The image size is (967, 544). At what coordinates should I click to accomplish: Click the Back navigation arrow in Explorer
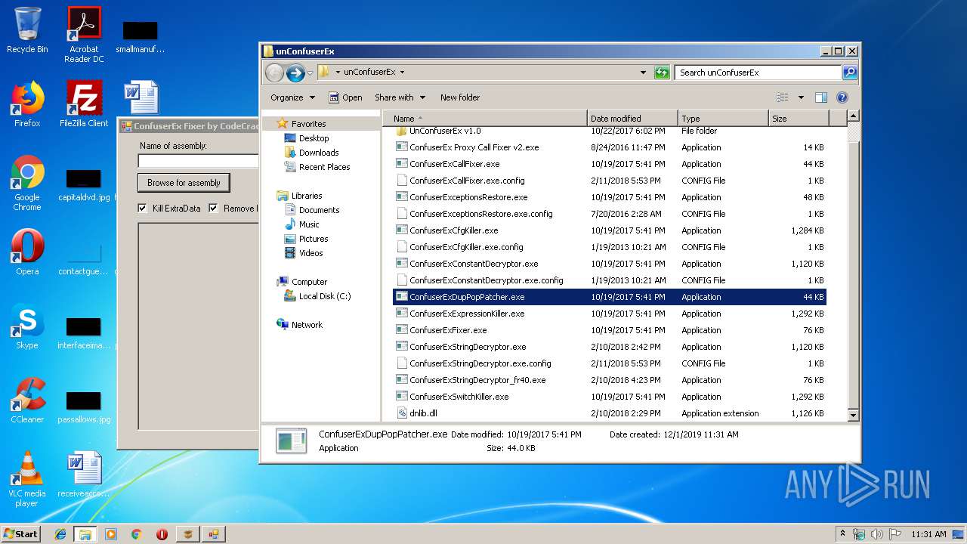point(274,73)
